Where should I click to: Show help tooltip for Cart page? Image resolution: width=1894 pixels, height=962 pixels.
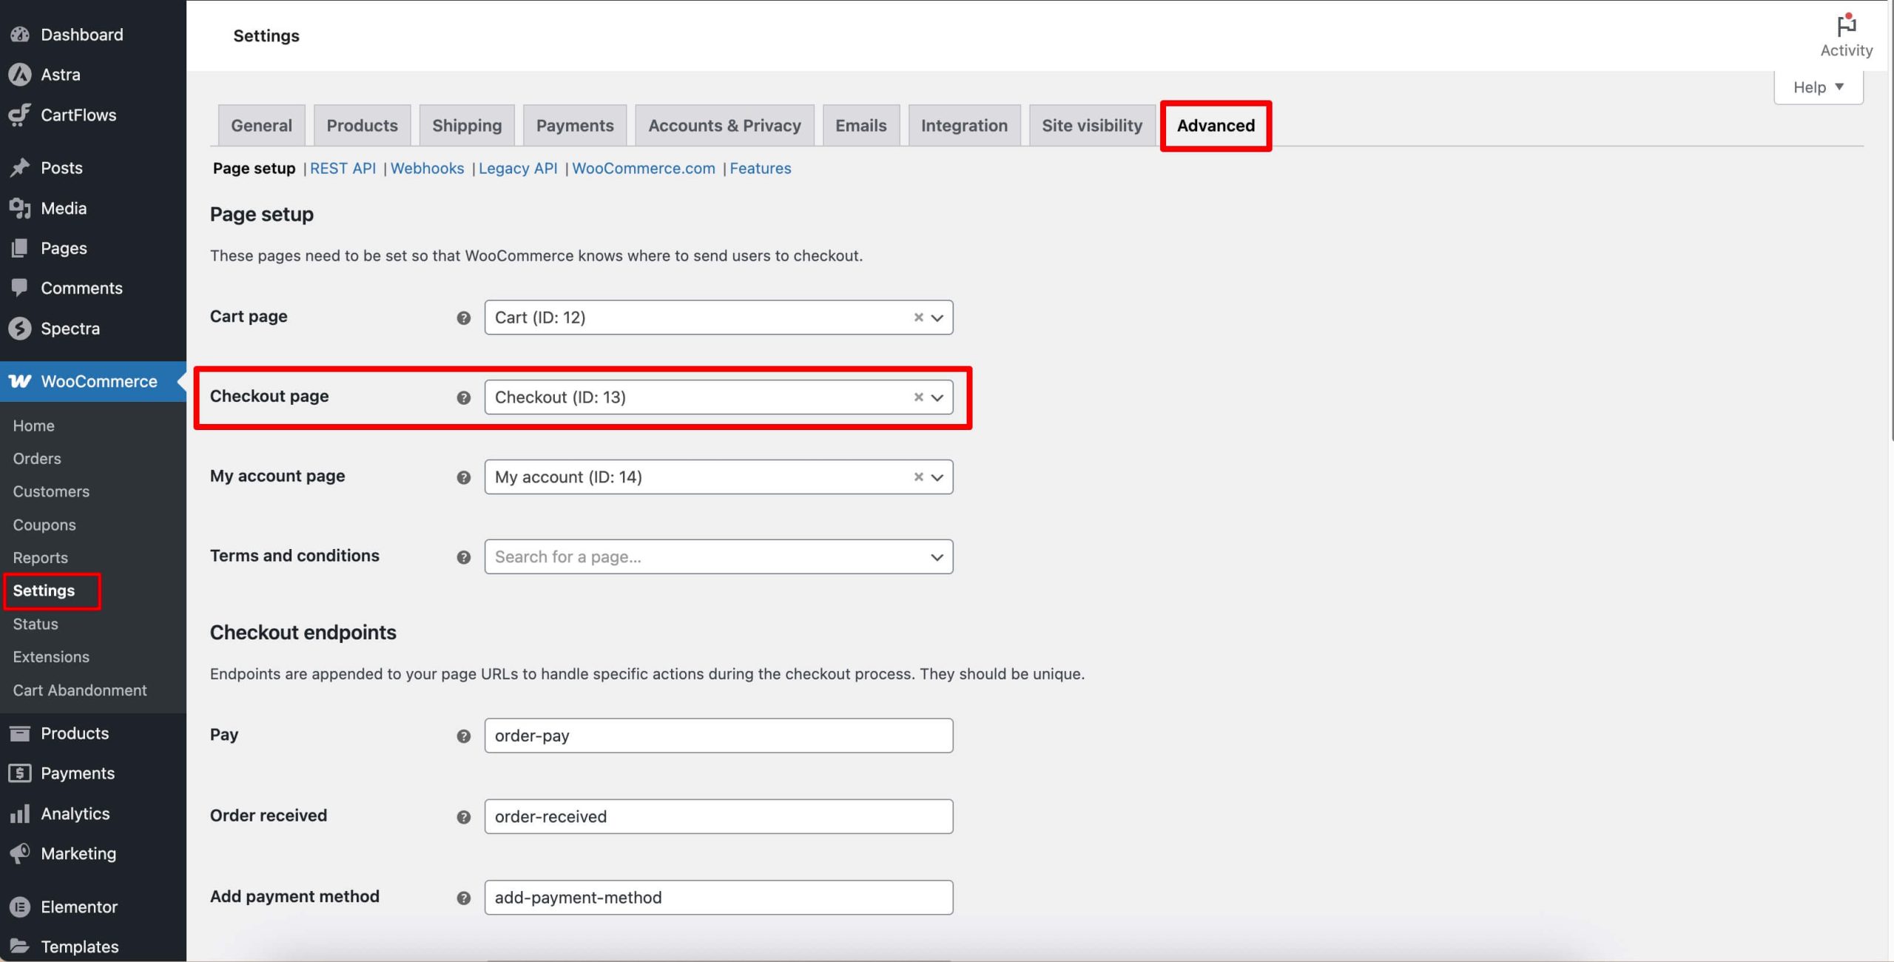coord(464,318)
